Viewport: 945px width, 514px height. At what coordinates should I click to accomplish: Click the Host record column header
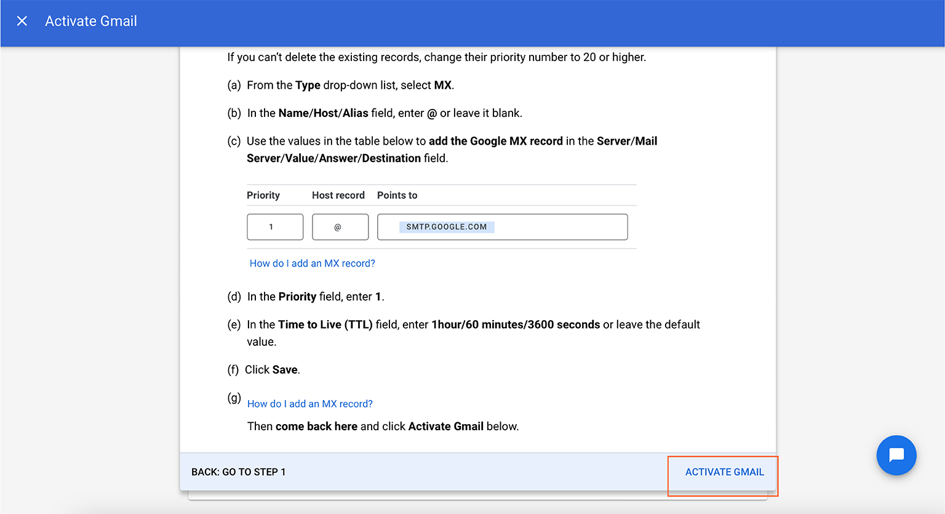(x=338, y=195)
